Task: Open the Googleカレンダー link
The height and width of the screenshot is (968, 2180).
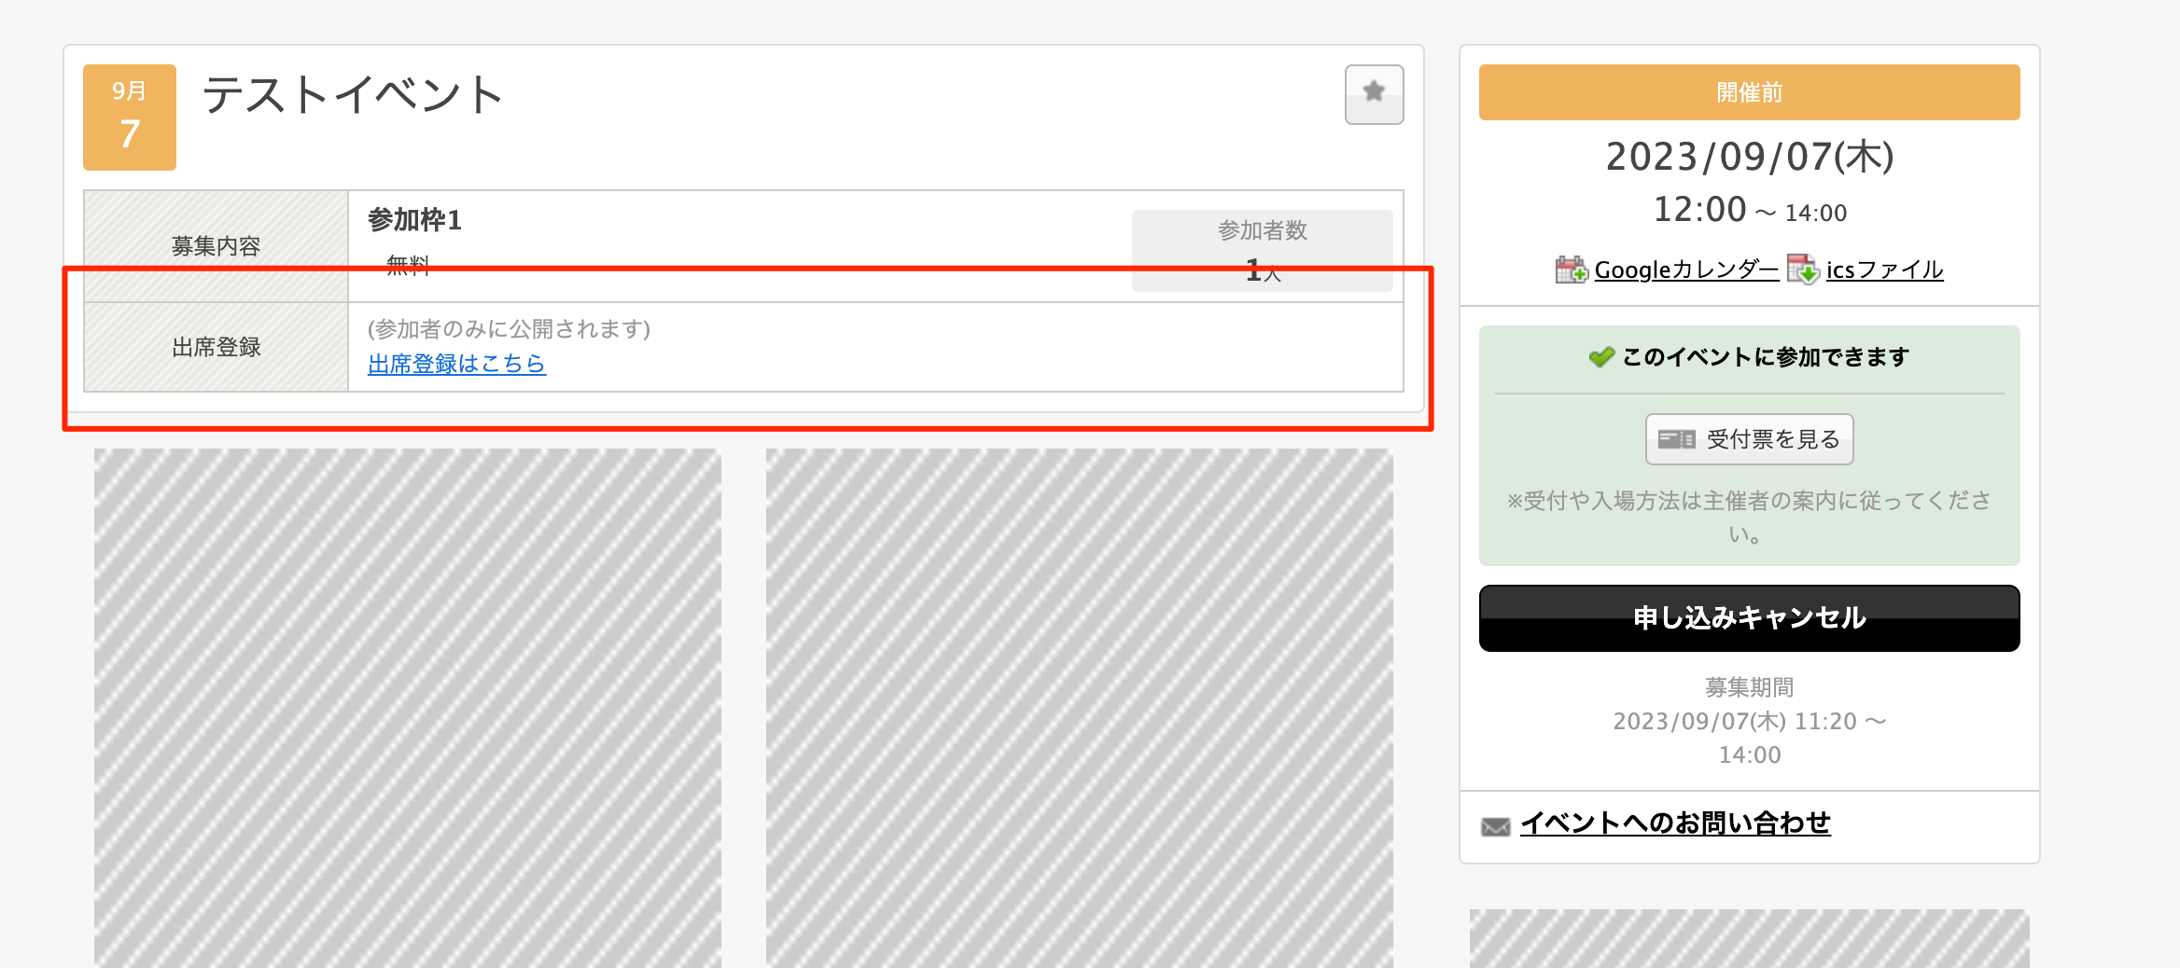Action: pyautogui.click(x=1686, y=269)
